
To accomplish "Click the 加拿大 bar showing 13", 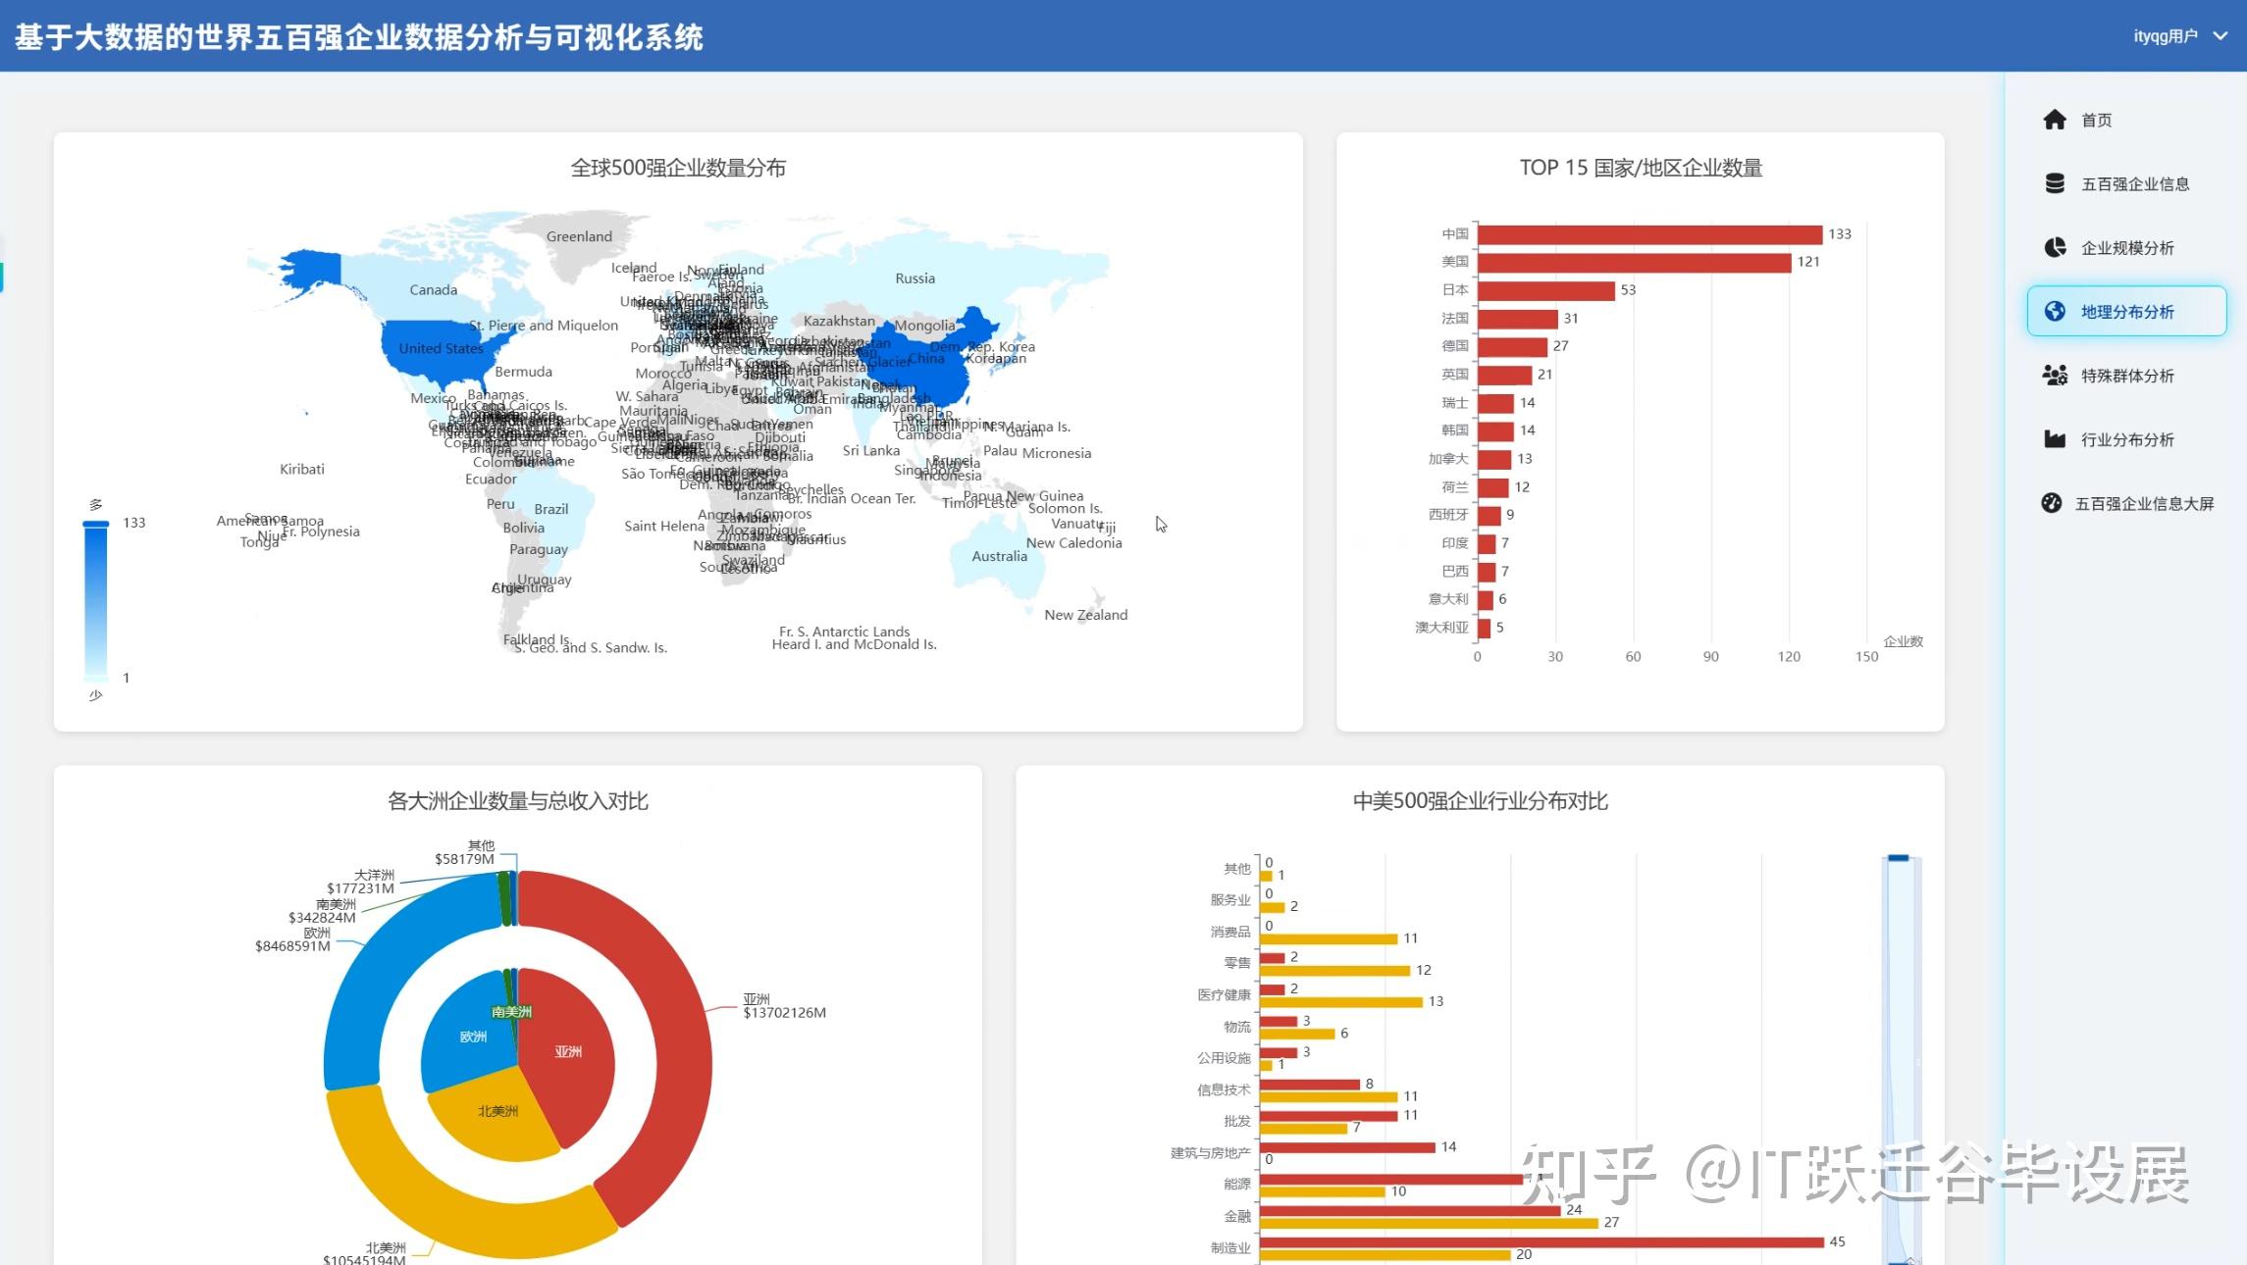I will pyautogui.click(x=1494, y=459).
